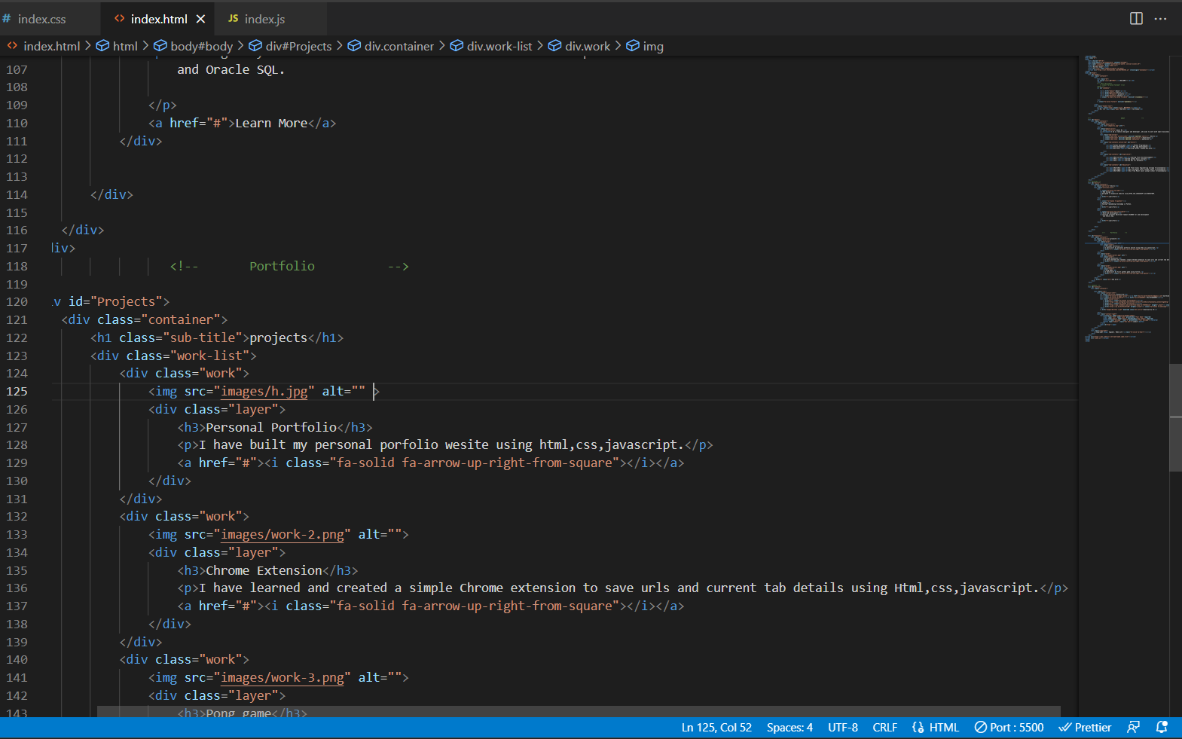Screen dimensions: 1182x739
Task: Click body#body in the breadcrumb path
Action: coord(200,46)
